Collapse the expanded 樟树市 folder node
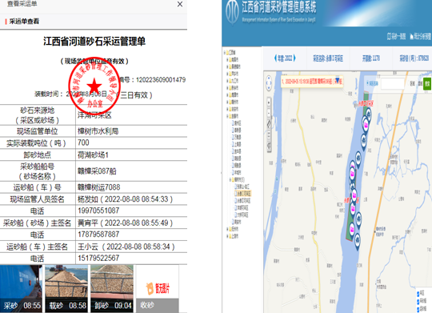 pos(230,179)
